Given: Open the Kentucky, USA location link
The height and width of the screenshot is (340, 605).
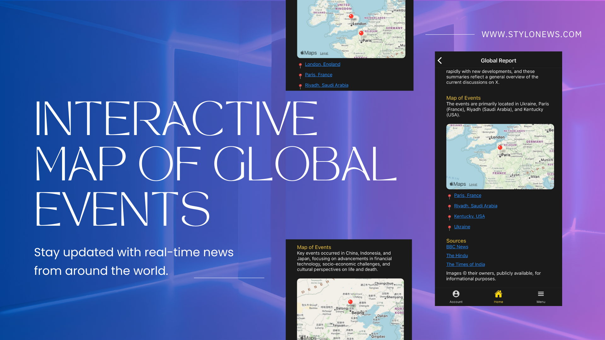Looking at the screenshot, I should pyautogui.click(x=469, y=216).
